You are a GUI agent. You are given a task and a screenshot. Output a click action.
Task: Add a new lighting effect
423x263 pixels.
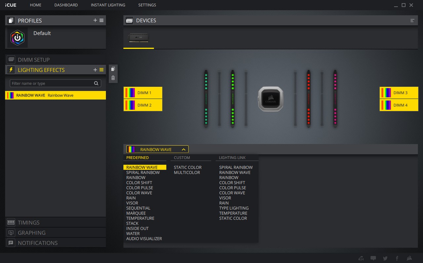pyautogui.click(x=95, y=70)
